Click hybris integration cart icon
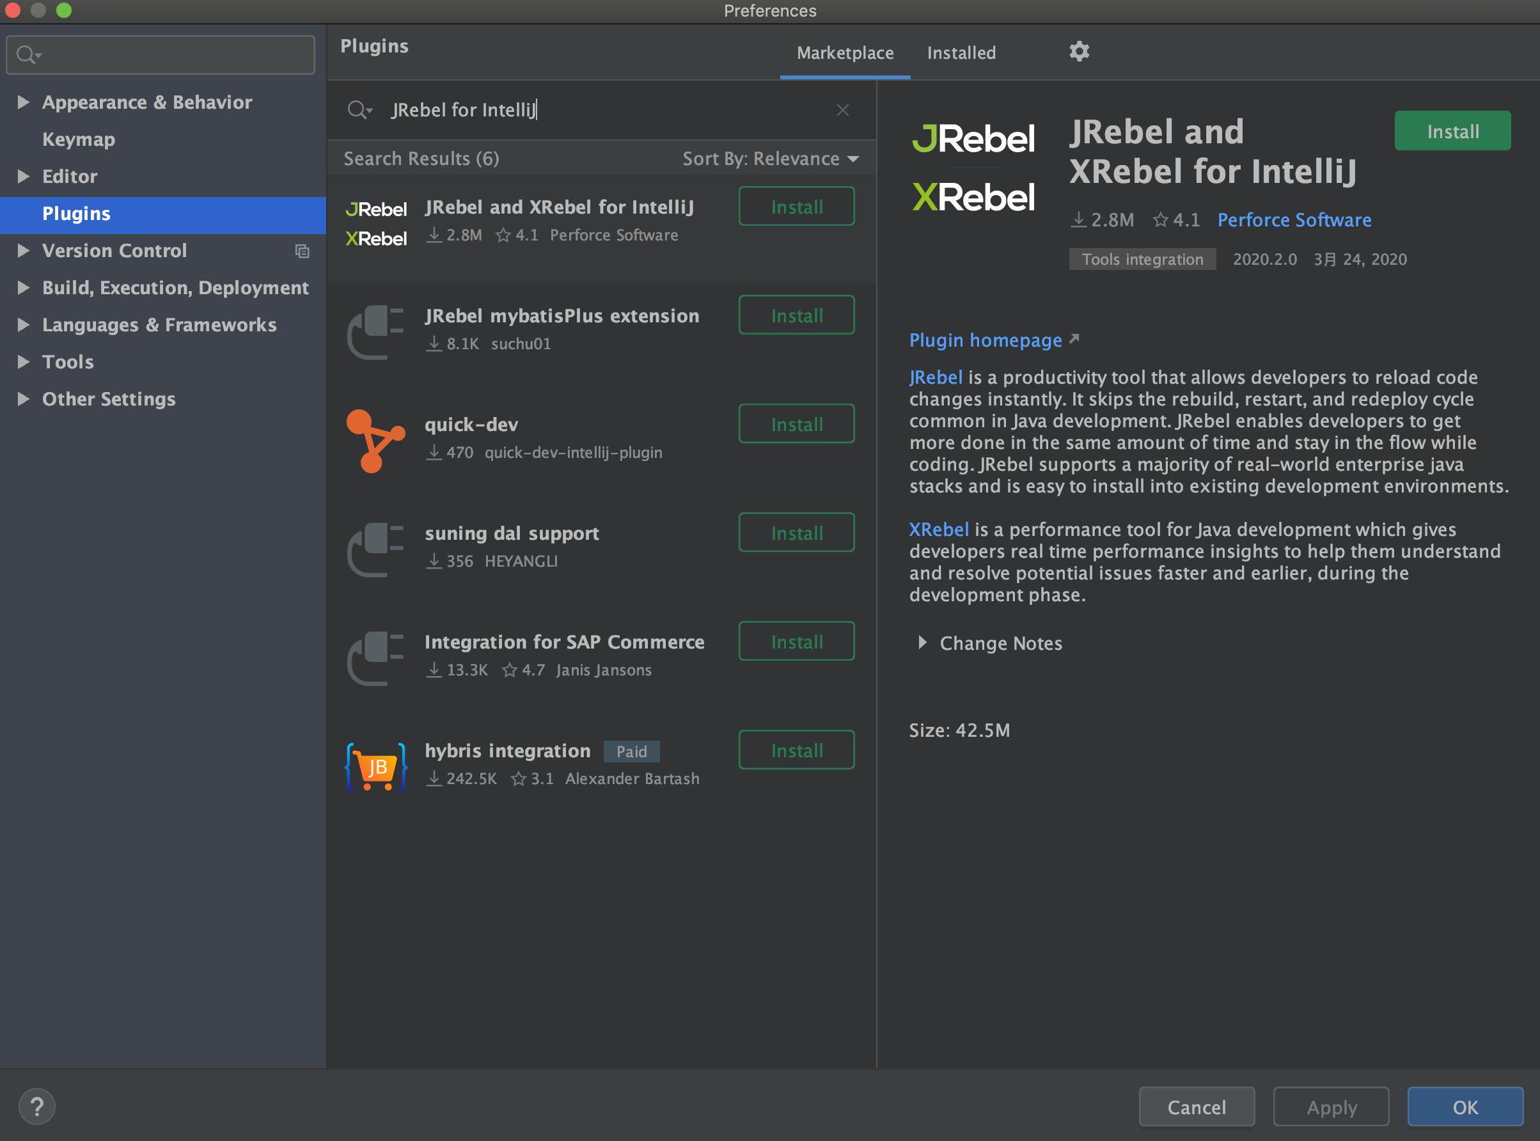The width and height of the screenshot is (1540, 1141). [375, 767]
